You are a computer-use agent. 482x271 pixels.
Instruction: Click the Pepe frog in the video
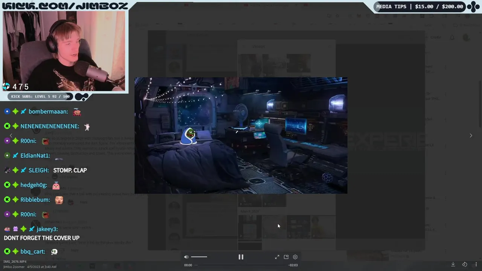point(189,136)
